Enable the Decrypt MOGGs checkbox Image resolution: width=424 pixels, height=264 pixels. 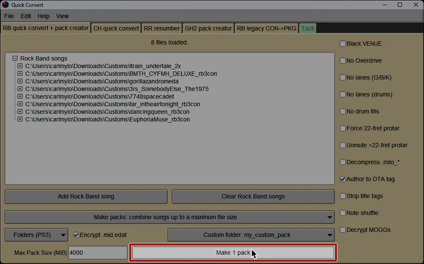coord(343,230)
